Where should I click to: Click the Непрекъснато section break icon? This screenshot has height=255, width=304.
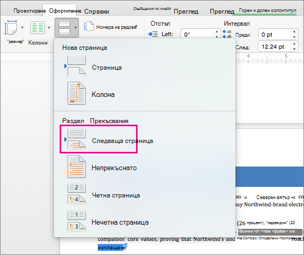point(76,167)
